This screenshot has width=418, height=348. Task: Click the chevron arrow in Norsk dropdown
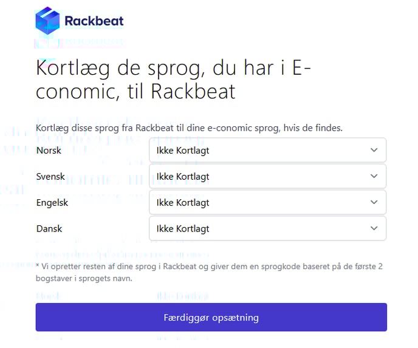point(374,150)
